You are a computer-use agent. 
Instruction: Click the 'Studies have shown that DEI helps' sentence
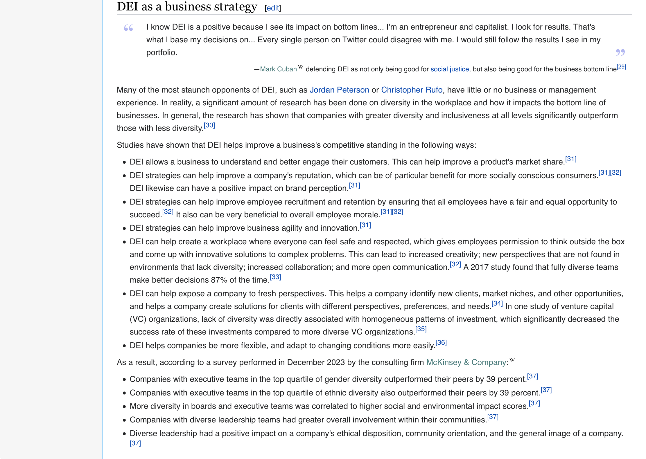click(x=297, y=145)
